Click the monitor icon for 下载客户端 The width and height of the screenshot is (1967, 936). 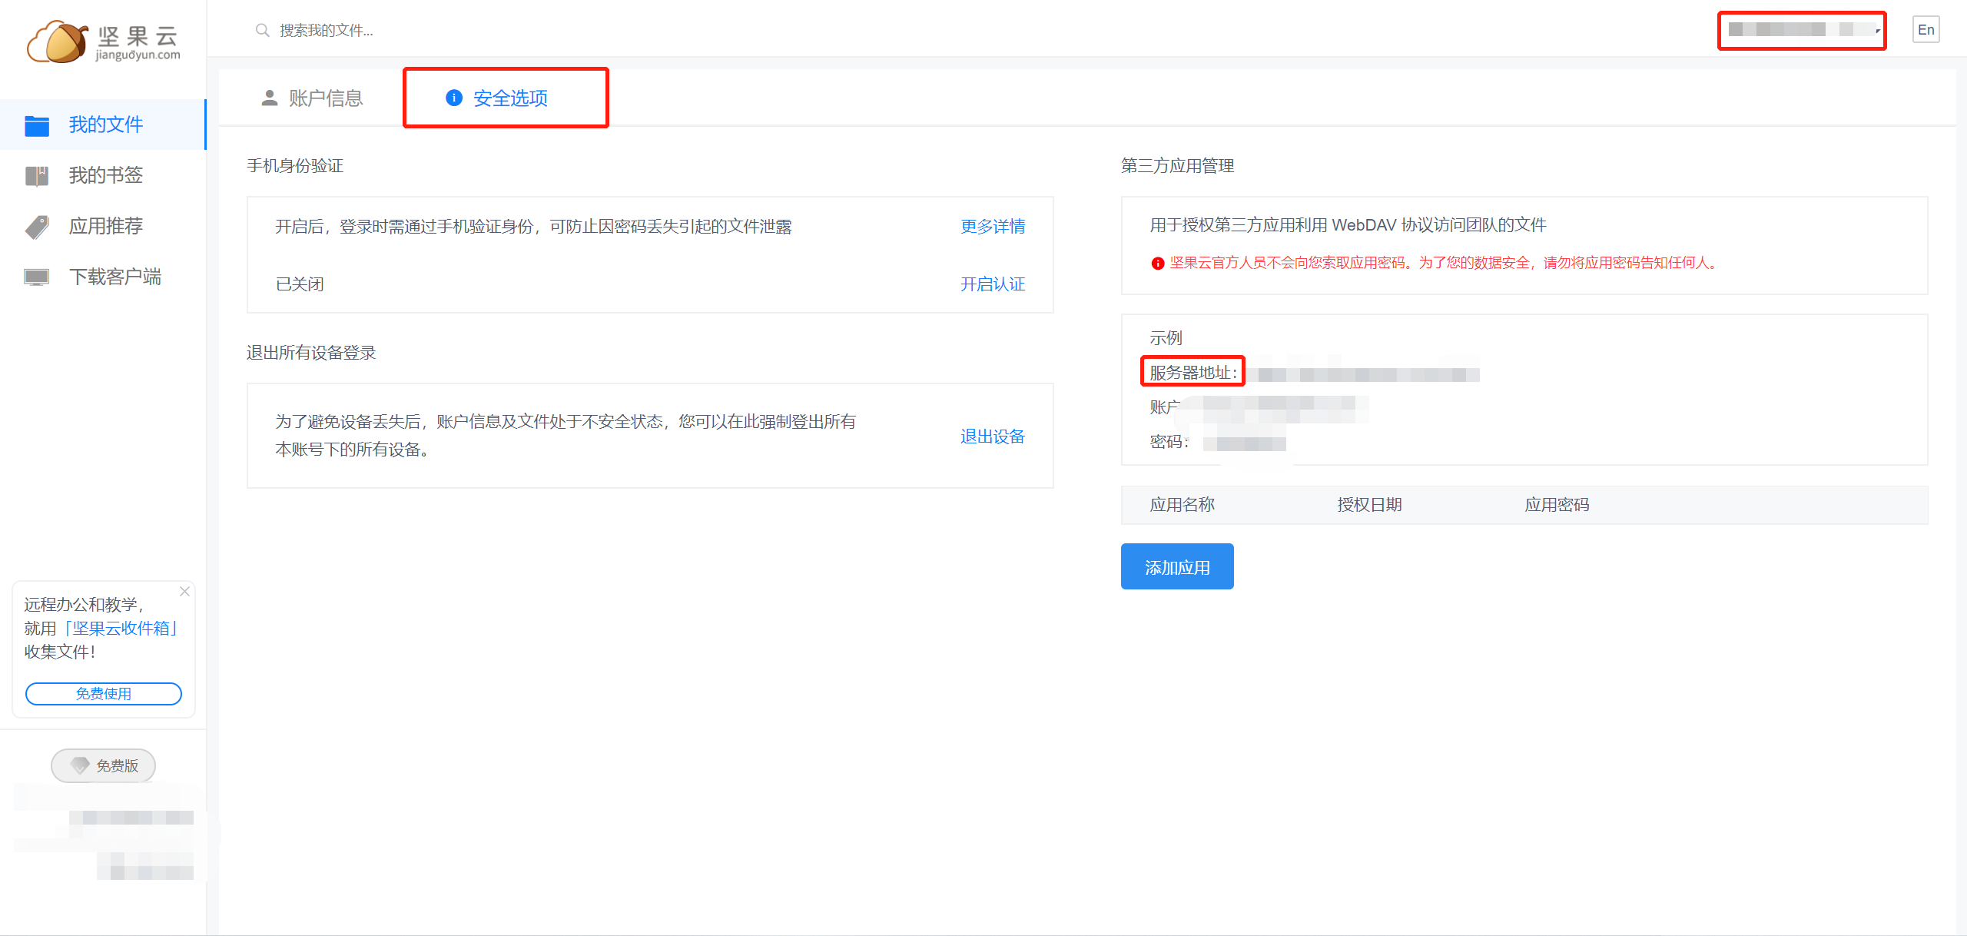click(x=36, y=277)
